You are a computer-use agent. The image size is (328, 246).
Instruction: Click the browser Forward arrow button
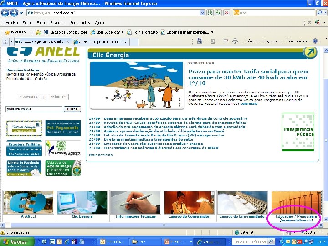click(14, 13)
